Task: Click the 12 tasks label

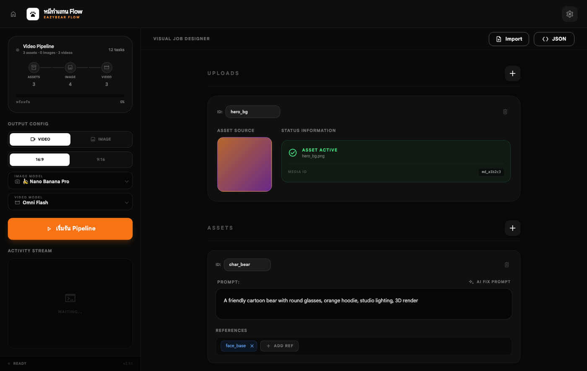Action: (x=116, y=50)
